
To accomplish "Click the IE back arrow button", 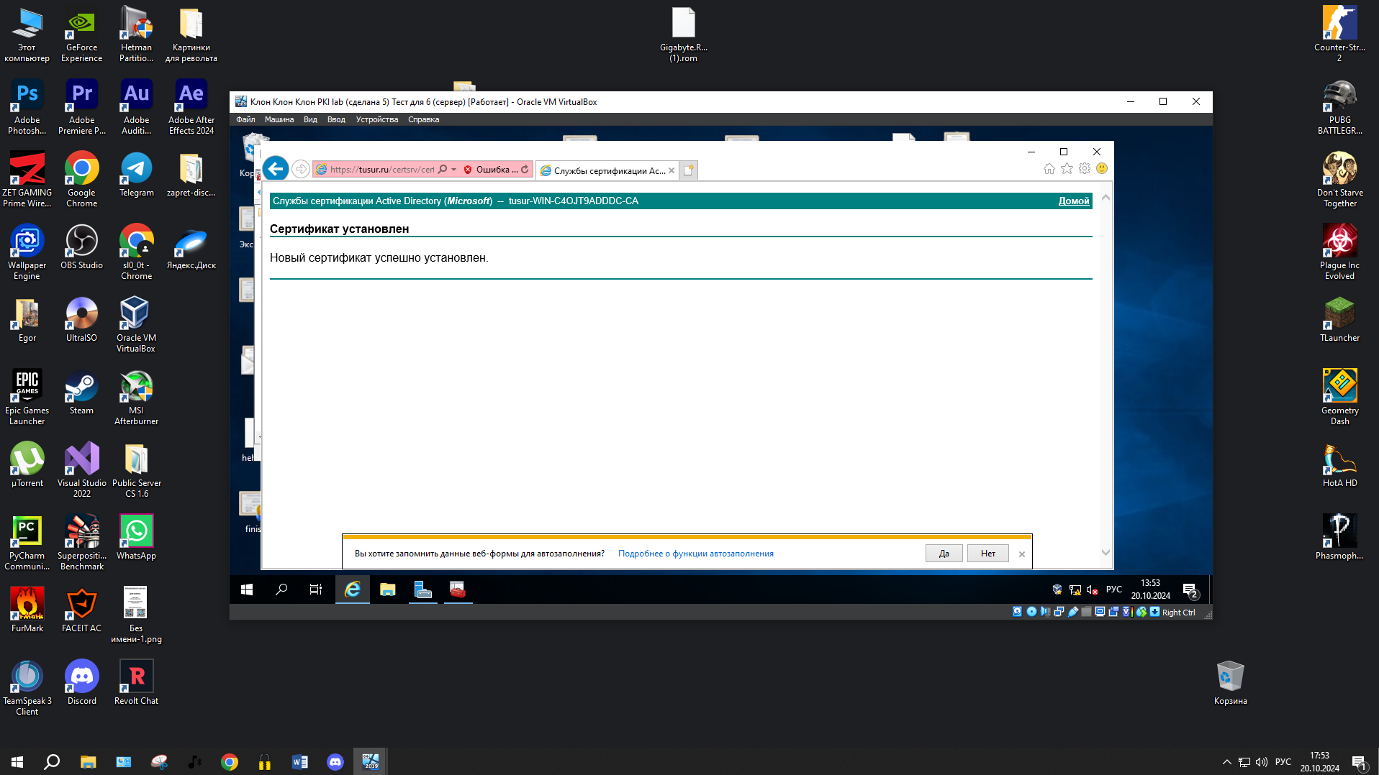I will coord(276,169).
